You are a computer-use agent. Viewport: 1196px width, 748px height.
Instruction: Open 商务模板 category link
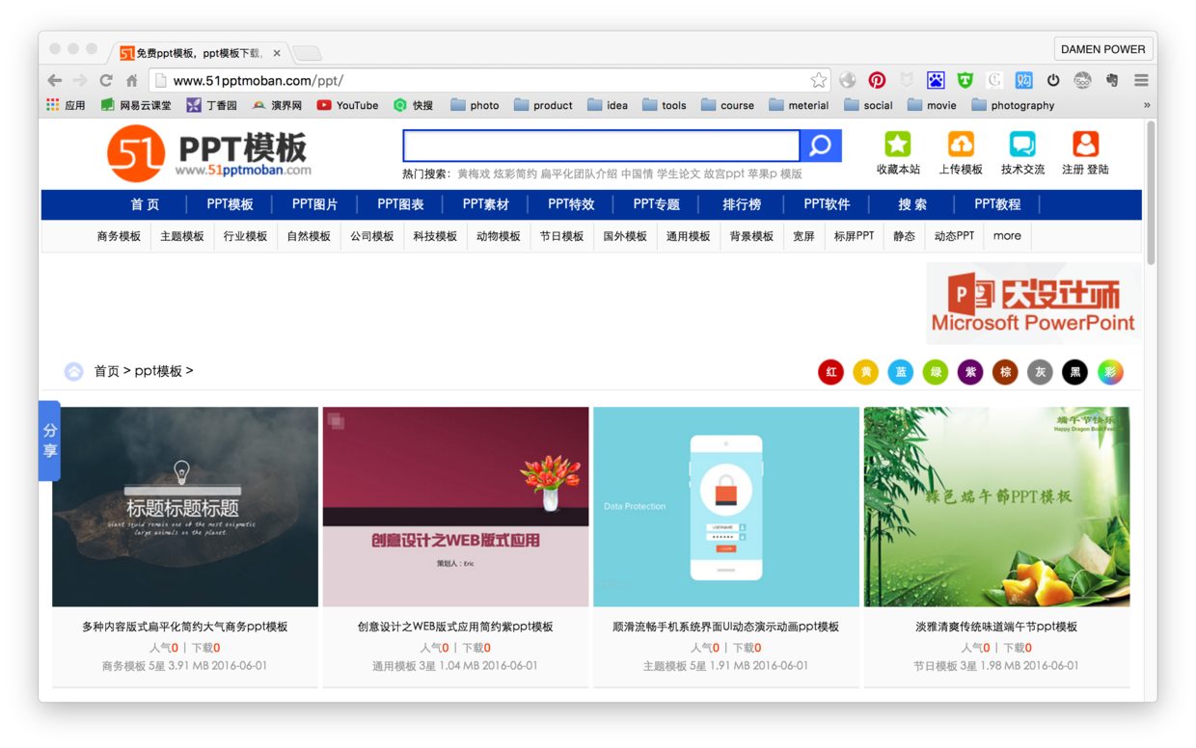(x=119, y=236)
